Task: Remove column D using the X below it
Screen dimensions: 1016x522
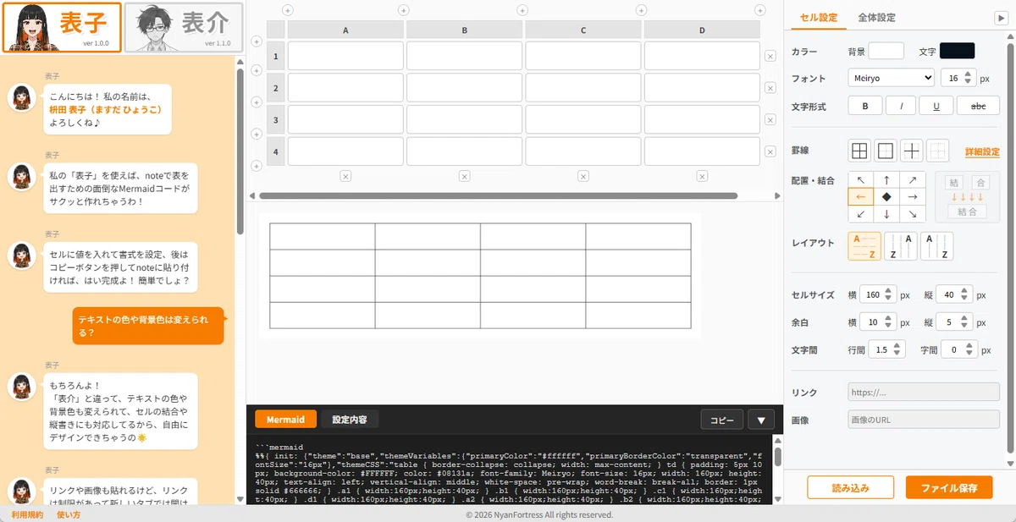Action: coord(702,176)
